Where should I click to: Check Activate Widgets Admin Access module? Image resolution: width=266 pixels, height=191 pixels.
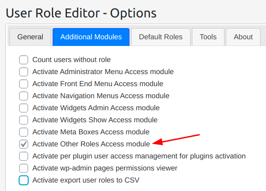[x=24, y=108]
